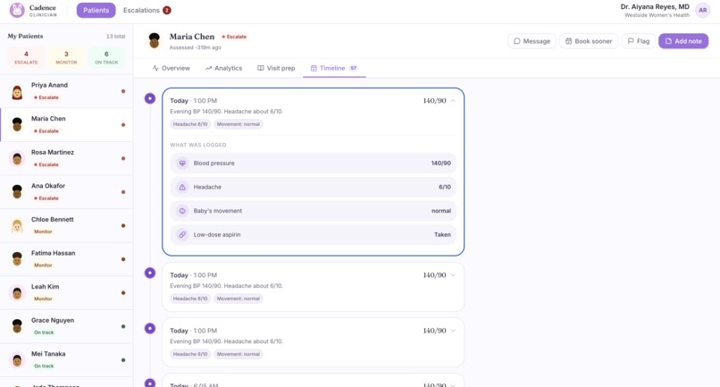Click the Blood pressure 140/90 value
This screenshot has height=387, width=720.
tap(440, 164)
